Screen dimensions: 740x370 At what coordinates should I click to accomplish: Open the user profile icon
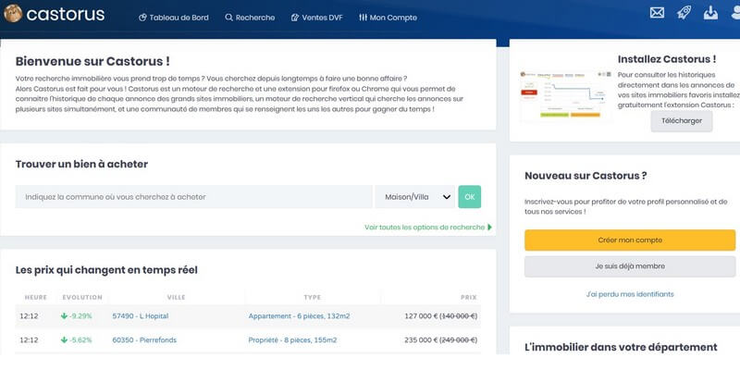pyautogui.click(x=735, y=13)
